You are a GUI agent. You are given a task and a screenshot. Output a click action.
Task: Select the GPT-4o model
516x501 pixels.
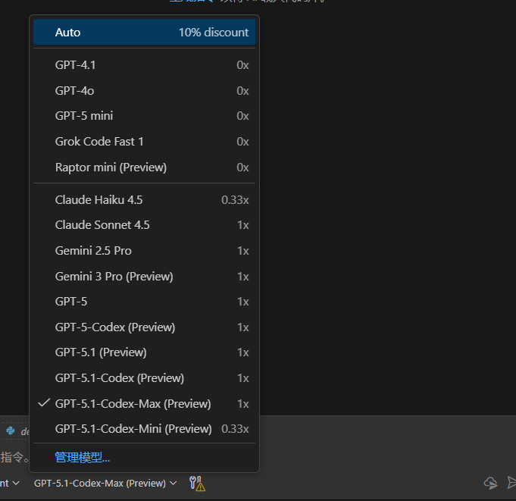[144, 90]
